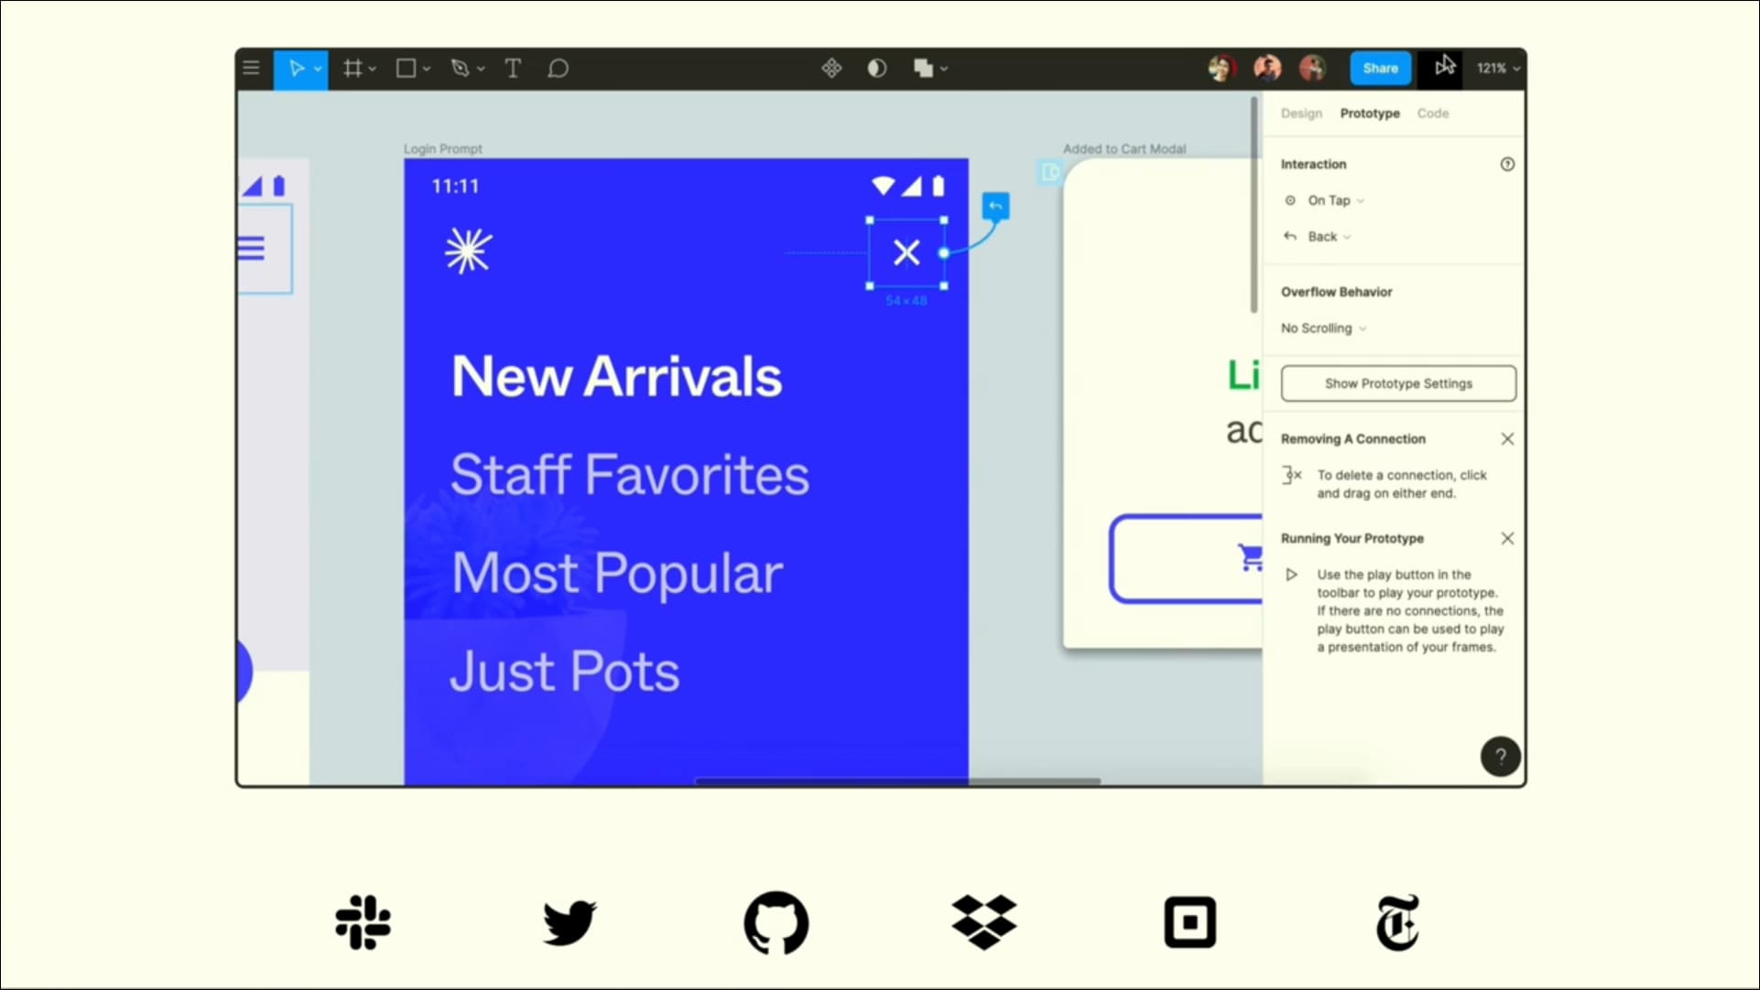Switch to the Design tab
The image size is (1760, 990).
click(1301, 113)
